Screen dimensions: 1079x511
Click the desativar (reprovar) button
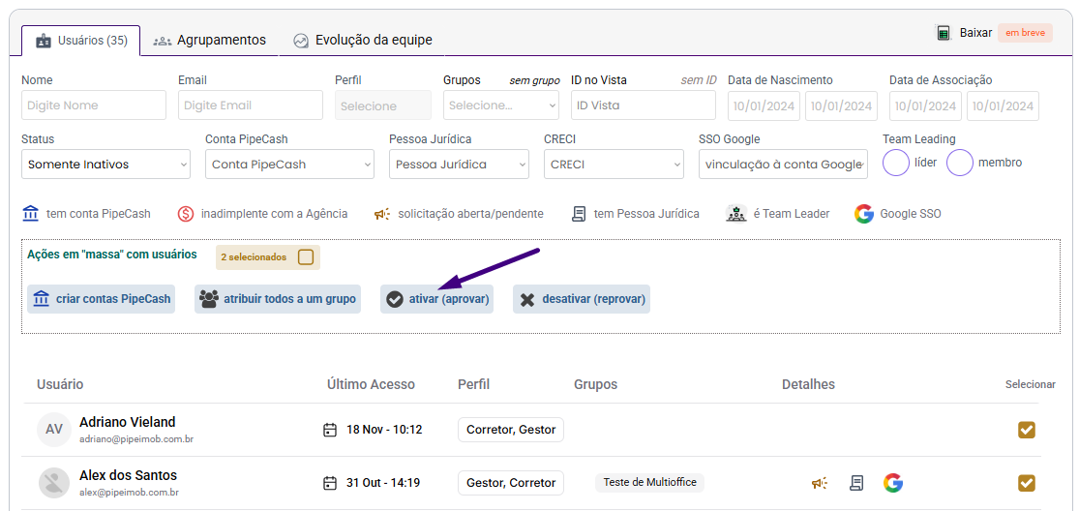tap(582, 299)
